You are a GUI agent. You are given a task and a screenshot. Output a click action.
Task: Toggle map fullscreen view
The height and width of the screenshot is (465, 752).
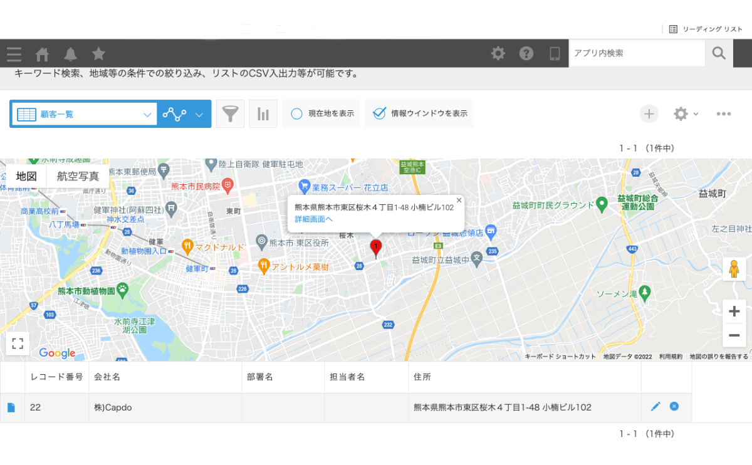[18, 343]
